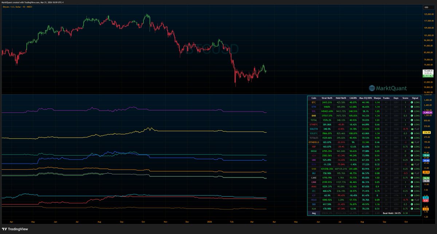Click the right price scale axis

(429, 44)
